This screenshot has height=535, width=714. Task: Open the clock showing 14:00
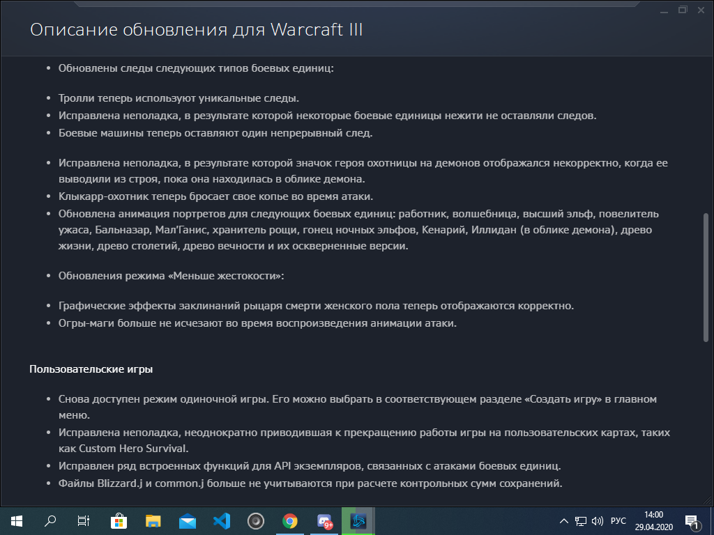click(654, 521)
